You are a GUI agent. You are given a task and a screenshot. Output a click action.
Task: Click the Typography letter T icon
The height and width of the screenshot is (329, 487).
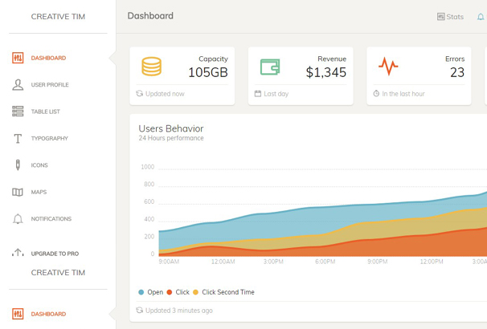point(18,138)
